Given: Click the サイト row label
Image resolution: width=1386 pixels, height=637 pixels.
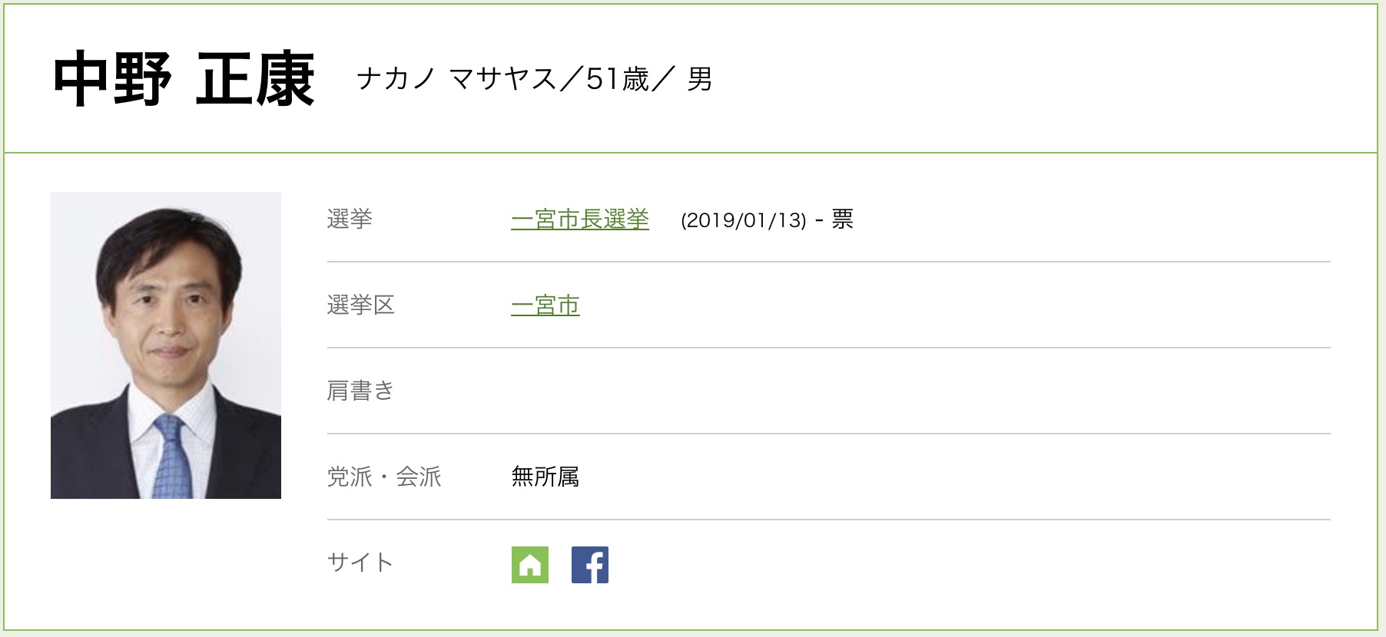Looking at the screenshot, I should point(360,563).
